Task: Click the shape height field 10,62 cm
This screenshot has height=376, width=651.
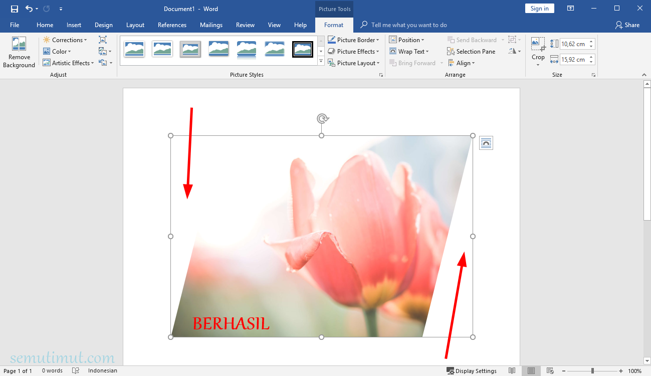Action: click(574, 44)
